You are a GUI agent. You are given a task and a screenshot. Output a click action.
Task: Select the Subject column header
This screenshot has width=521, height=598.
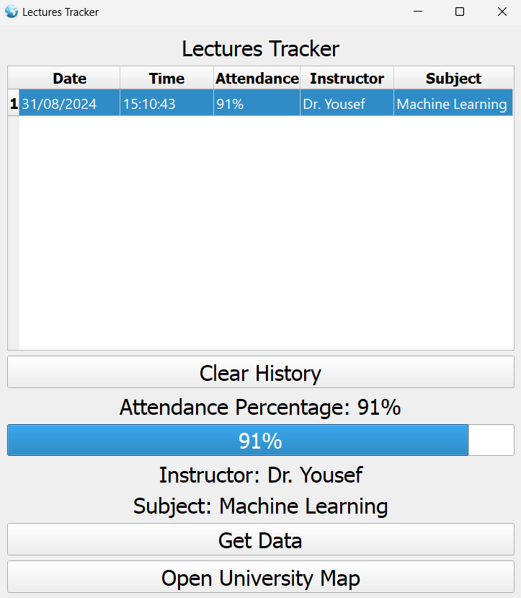tap(453, 79)
